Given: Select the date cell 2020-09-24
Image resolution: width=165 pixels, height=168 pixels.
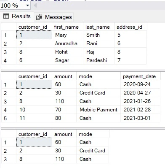Looking at the screenshot, I should [140, 84].
